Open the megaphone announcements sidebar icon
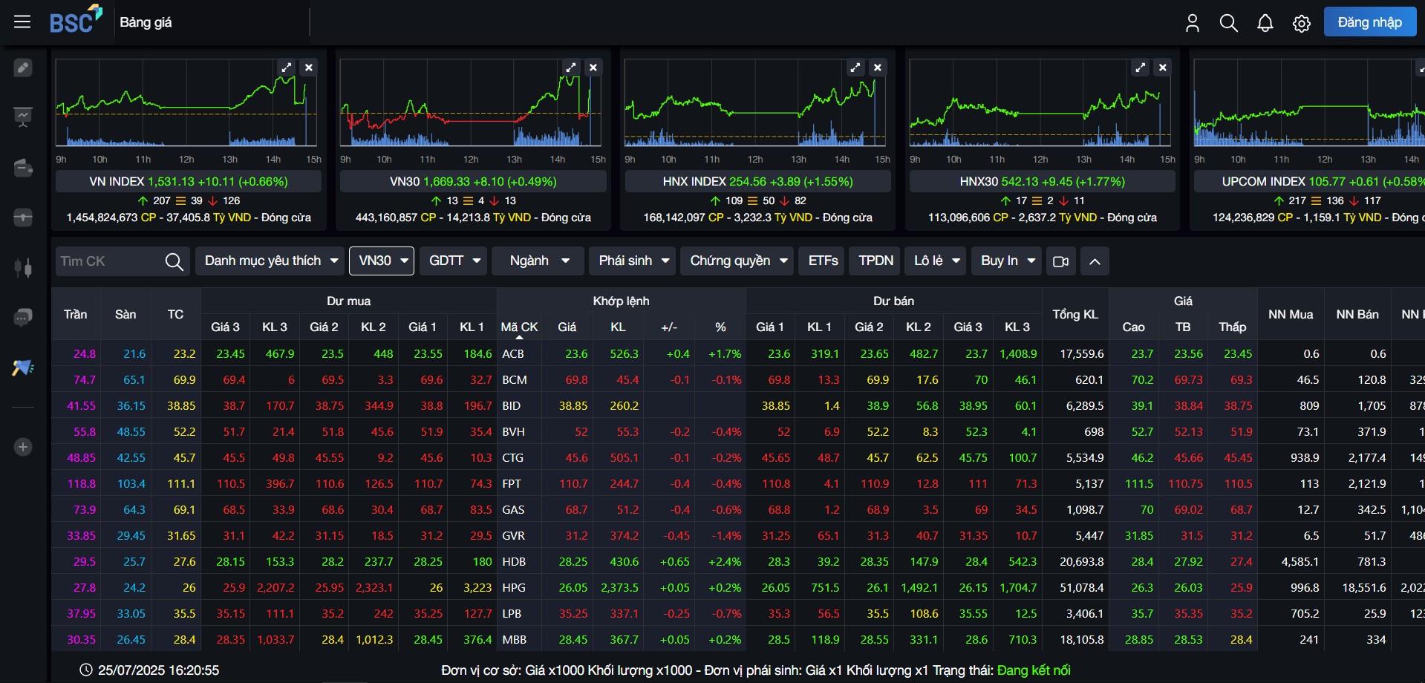This screenshot has width=1425, height=683. (23, 367)
